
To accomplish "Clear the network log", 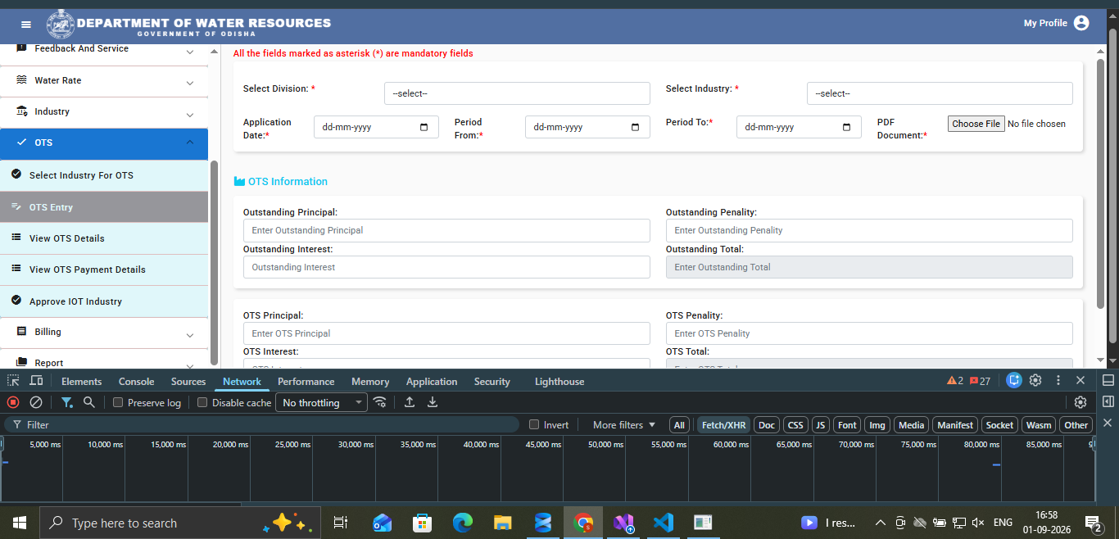I will pyautogui.click(x=36, y=402).
